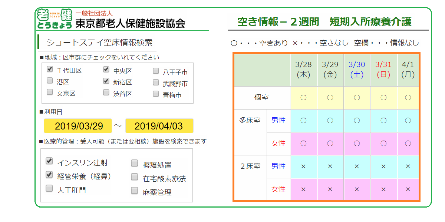This screenshot has width=445, height=222.
Task: Uncheck the 新宿区 checkbox
Action: [106, 81]
